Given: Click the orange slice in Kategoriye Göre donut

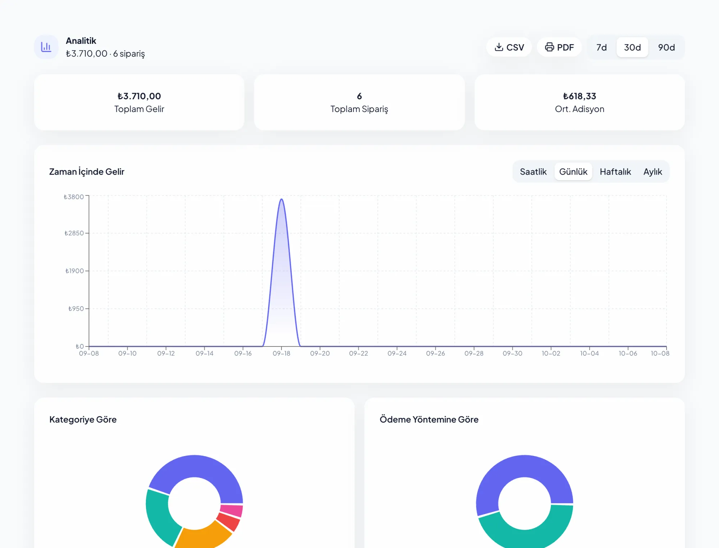Looking at the screenshot, I should coord(203,537).
